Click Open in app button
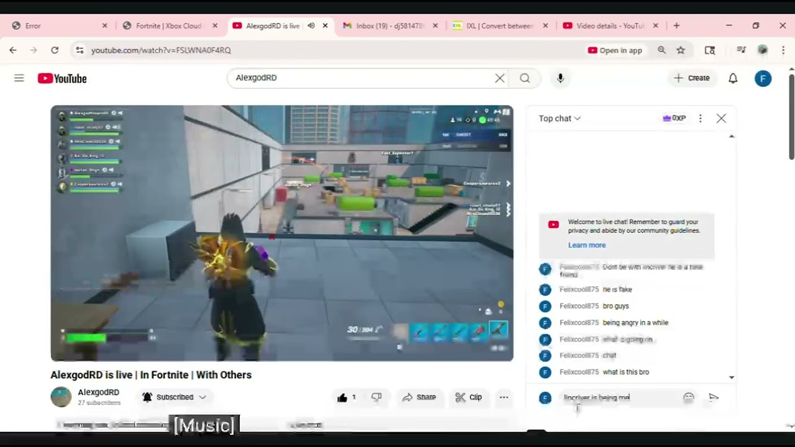The height and width of the screenshot is (447, 795). pyautogui.click(x=615, y=50)
